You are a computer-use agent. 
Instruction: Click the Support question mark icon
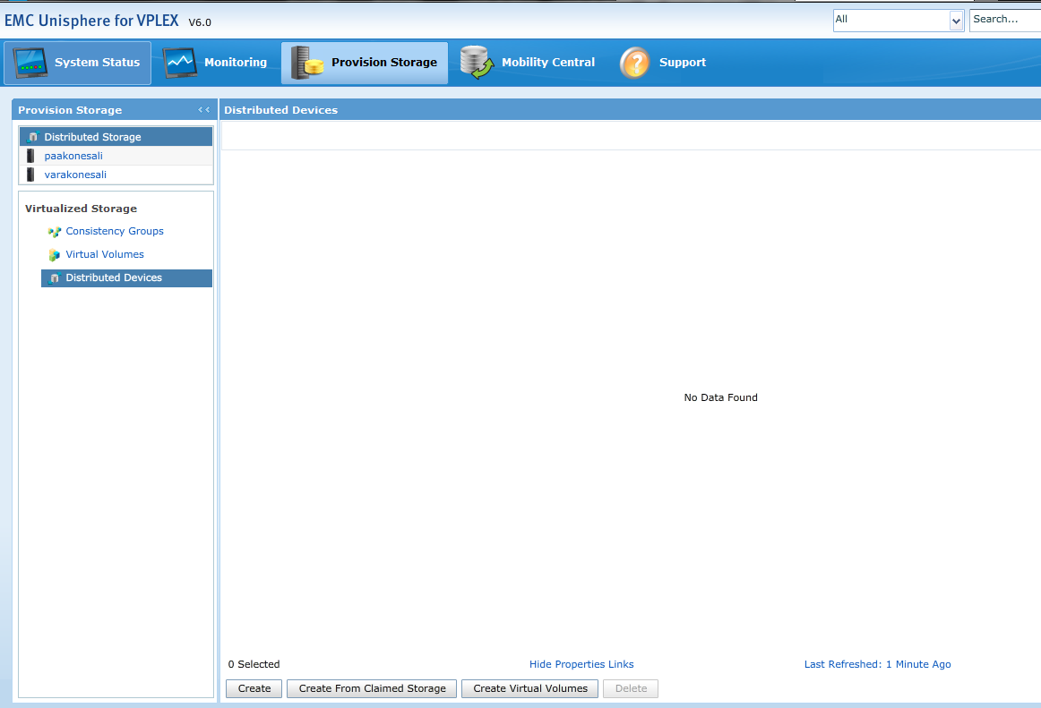(634, 63)
